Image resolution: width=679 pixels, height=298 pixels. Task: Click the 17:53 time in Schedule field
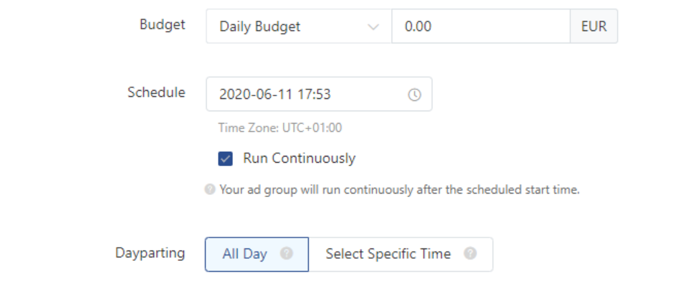click(x=314, y=95)
